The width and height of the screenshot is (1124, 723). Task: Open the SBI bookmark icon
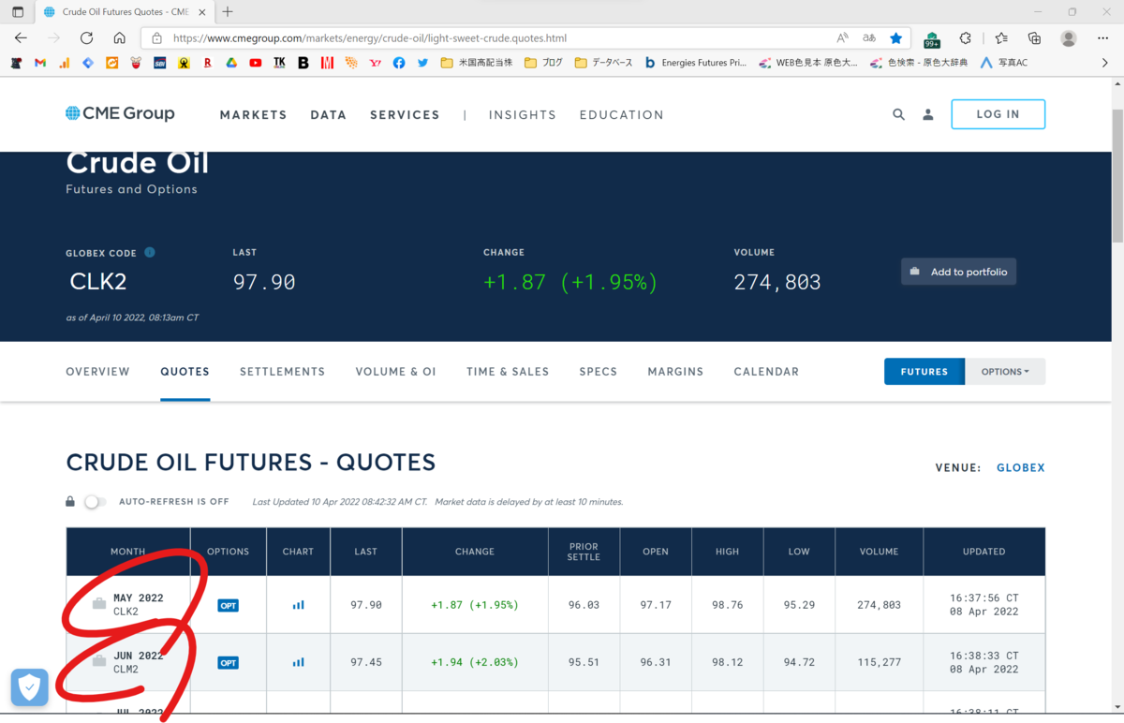click(160, 63)
